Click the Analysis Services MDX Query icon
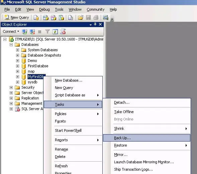 pyautogui.click(x=45, y=17)
